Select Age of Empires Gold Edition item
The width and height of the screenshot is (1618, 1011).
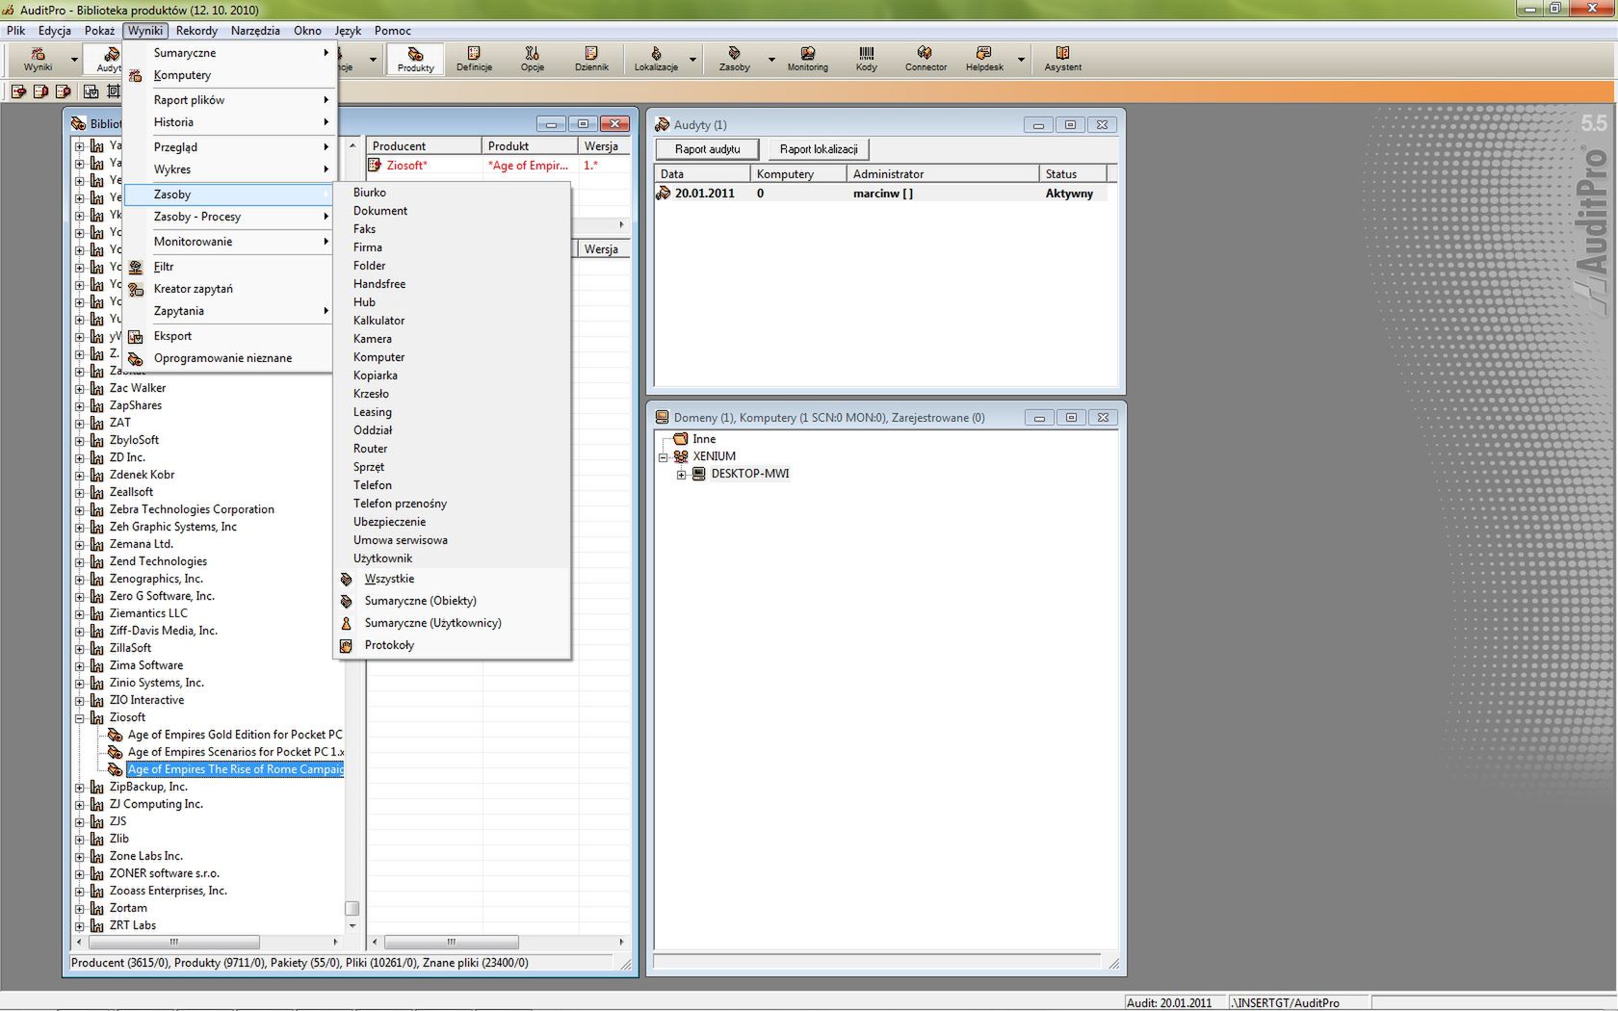click(235, 735)
